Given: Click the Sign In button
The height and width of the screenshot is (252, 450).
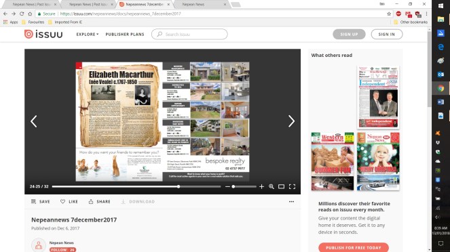Looking at the screenshot, I should (387, 34).
